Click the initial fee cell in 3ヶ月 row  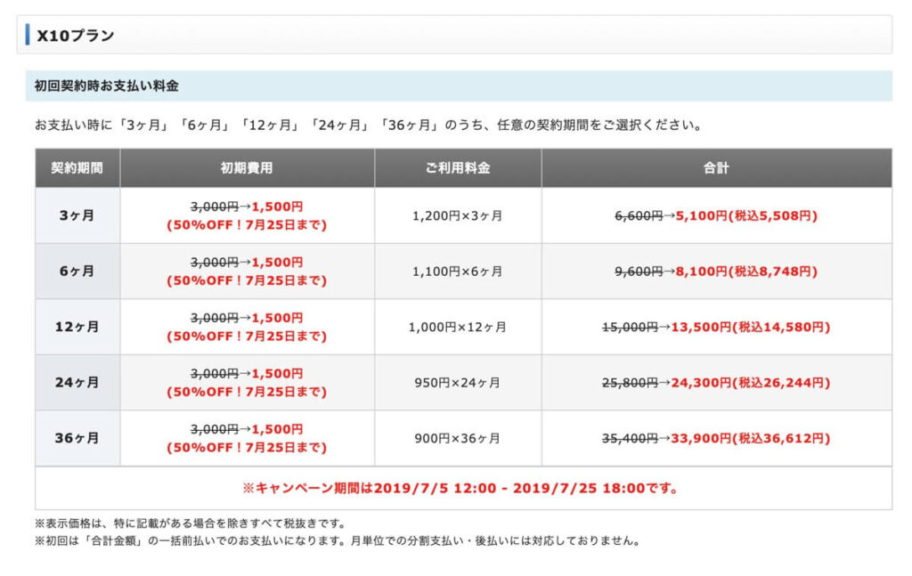point(248,215)
